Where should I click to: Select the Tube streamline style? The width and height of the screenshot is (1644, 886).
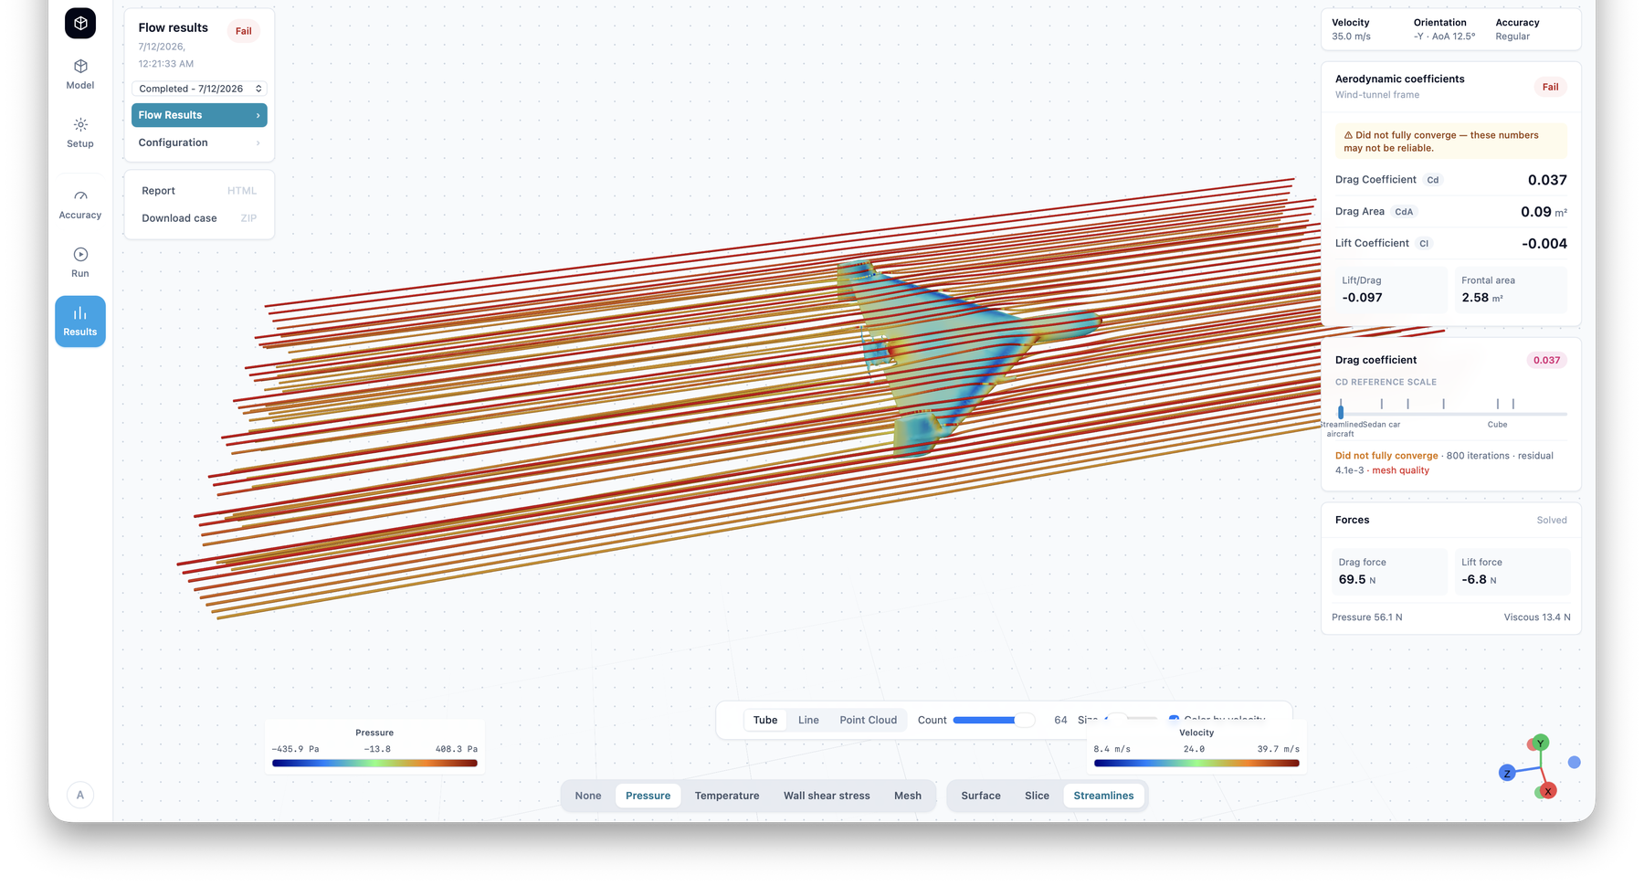[x=765, y=720]
